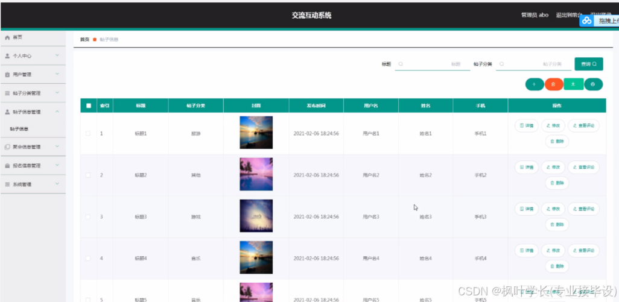The image size is (619, 302).
Task: Click the icon beside 用户管理
Action: tap(7, 75)
